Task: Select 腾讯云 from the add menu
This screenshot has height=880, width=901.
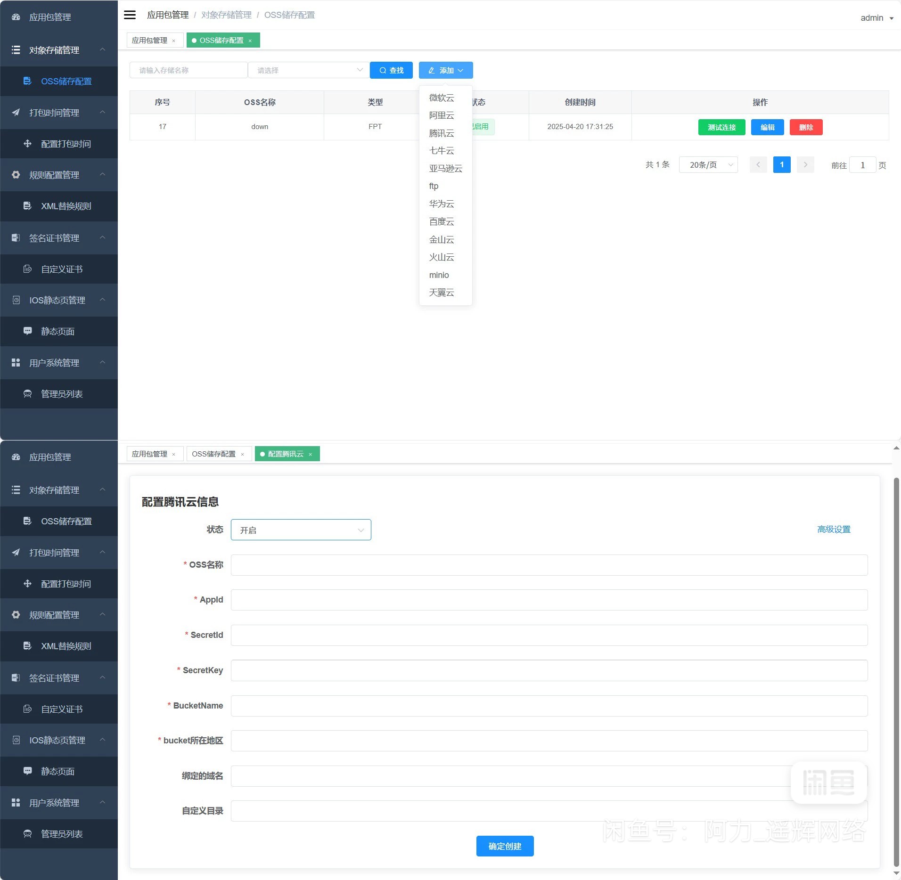Action: pos(442,133)
